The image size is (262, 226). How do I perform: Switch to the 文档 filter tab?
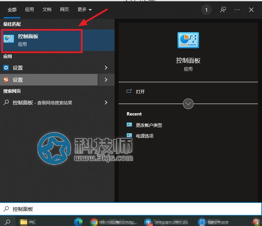click(x=47, y=9)
